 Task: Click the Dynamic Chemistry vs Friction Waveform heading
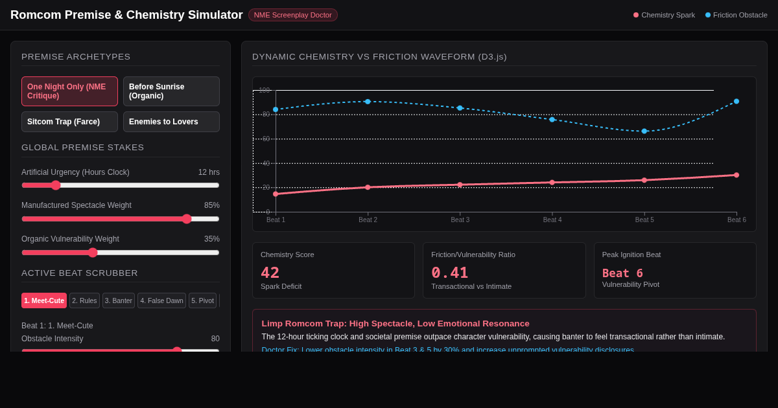tap(379, 57)
